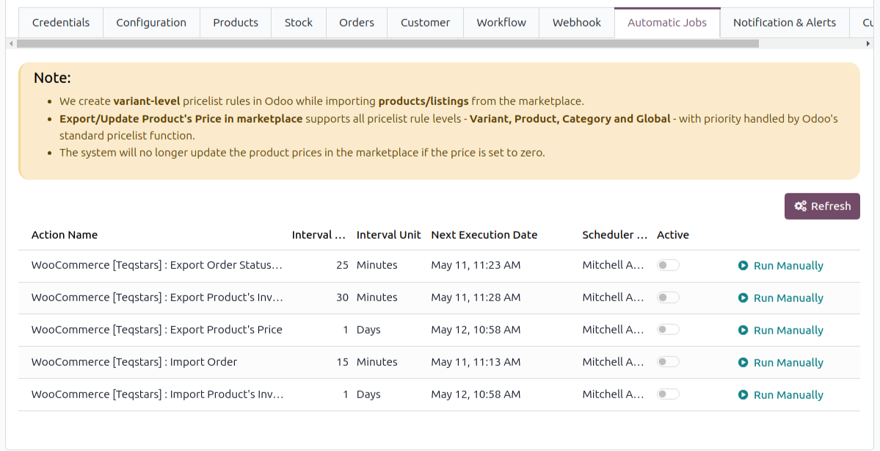
Task: Click play icon in Export Order Status row
Action: [743, 266]
